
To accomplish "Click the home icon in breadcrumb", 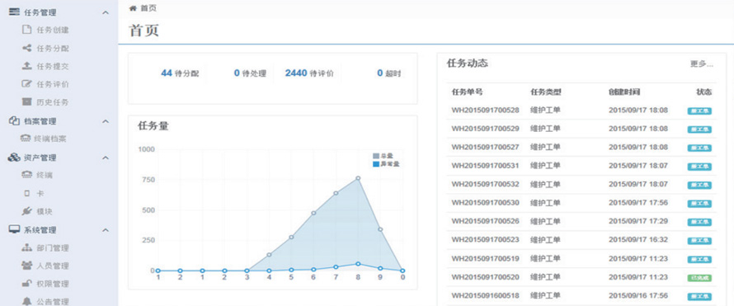I will tap(133, 8).
